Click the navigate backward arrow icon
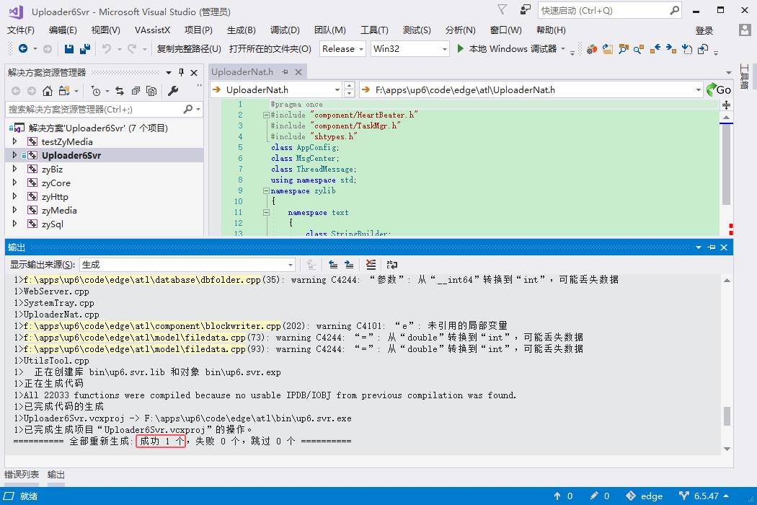Image resolution: width=757 pixels, height=505 pixels. tap(23, 49)
